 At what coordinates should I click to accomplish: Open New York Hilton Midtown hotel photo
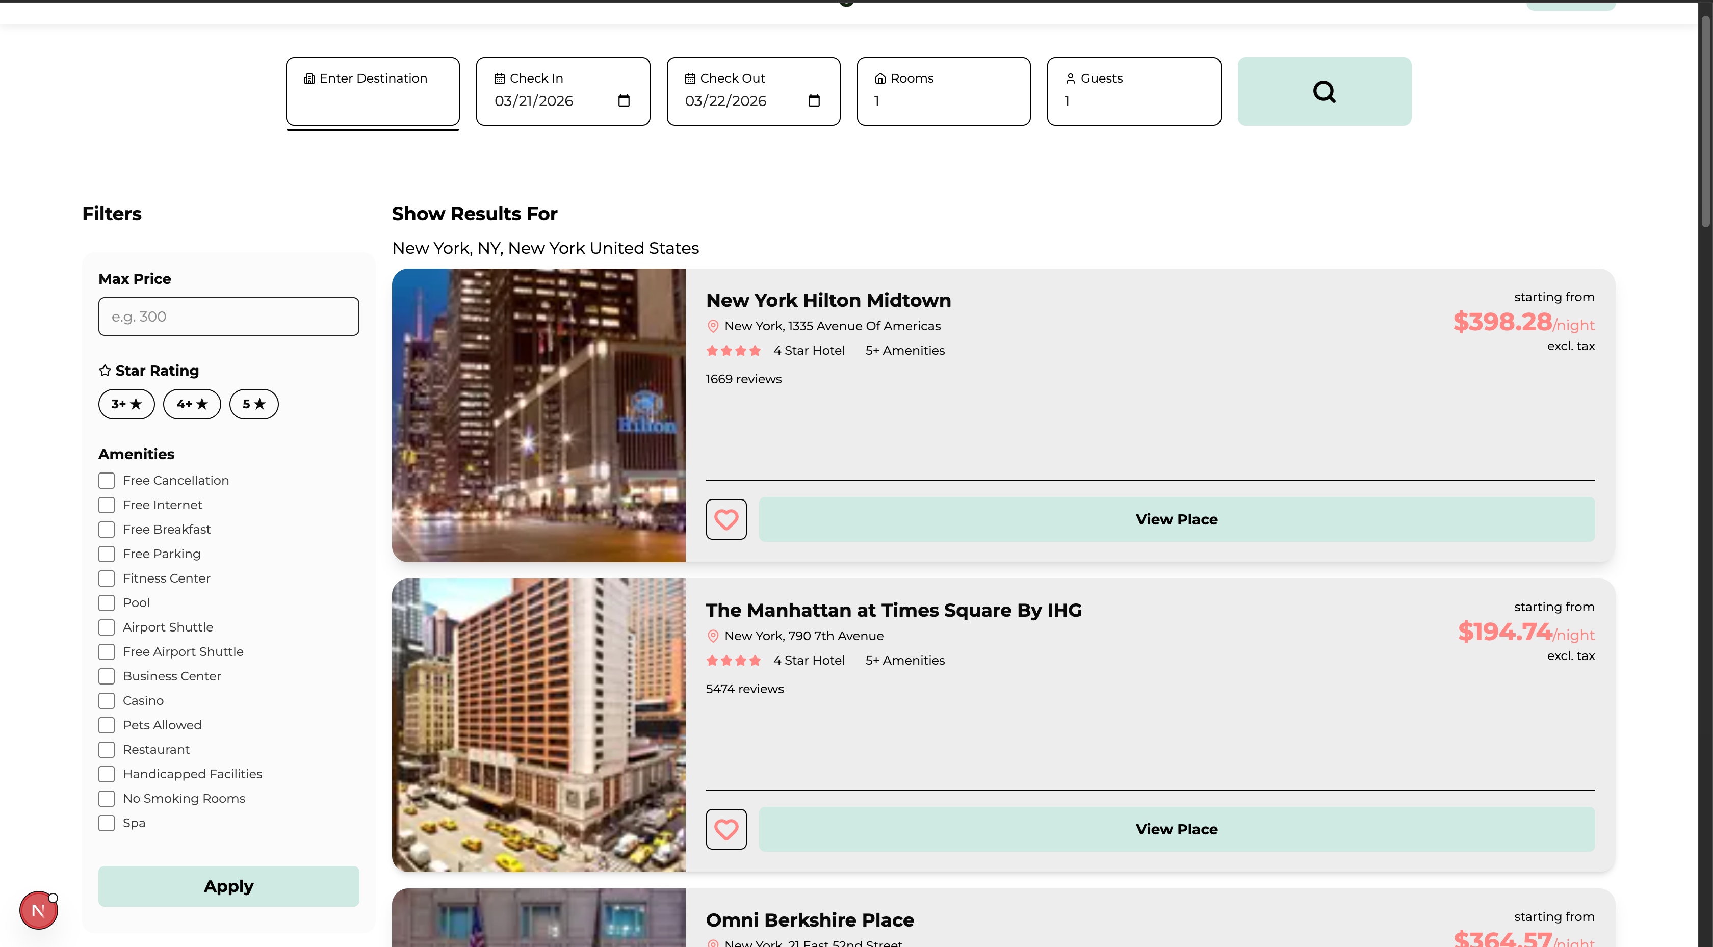539,415
